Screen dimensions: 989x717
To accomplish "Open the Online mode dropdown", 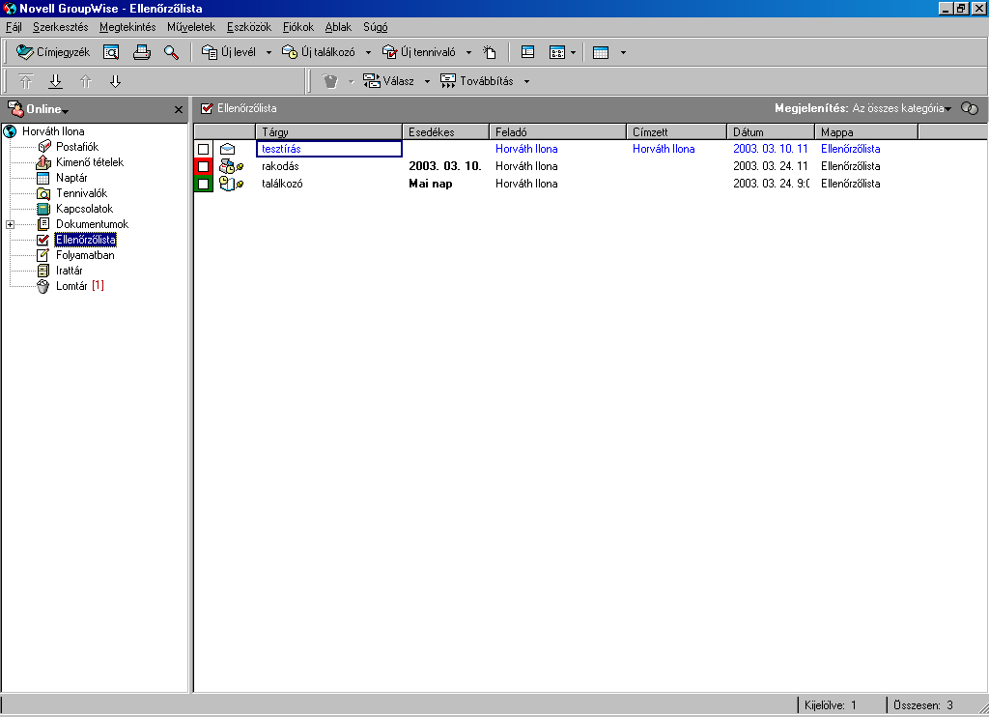I will click(46, 109).
